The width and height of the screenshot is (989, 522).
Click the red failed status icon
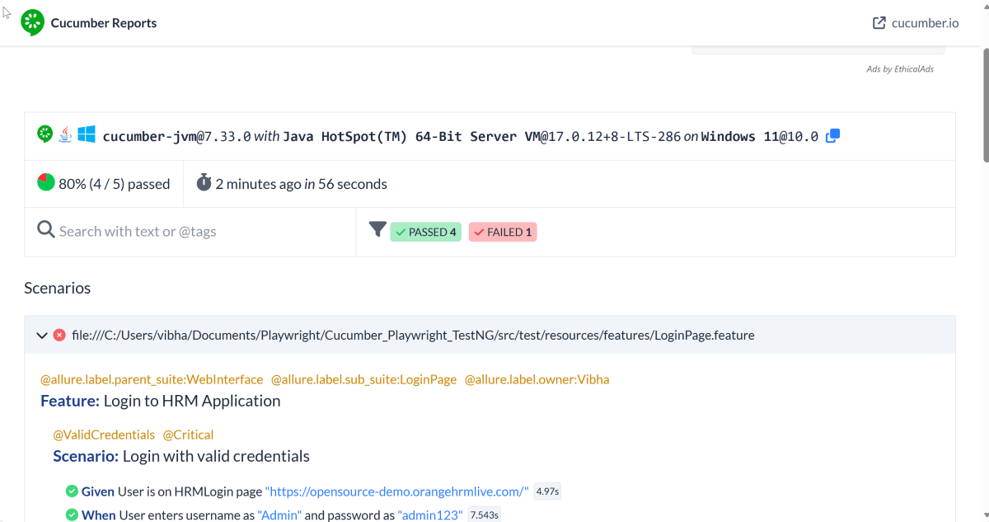coord(59,336)
